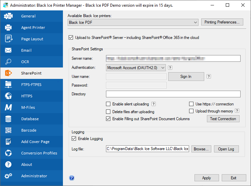This screenshot has height=186, width=251.
Task: Check Delete files after uploading
Action: (108, 111)
